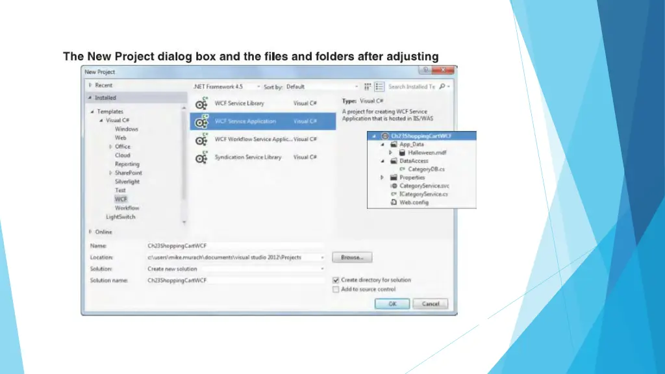Select CategoryDB.cs file name
The image size is (665, 374).
point(426,169)
